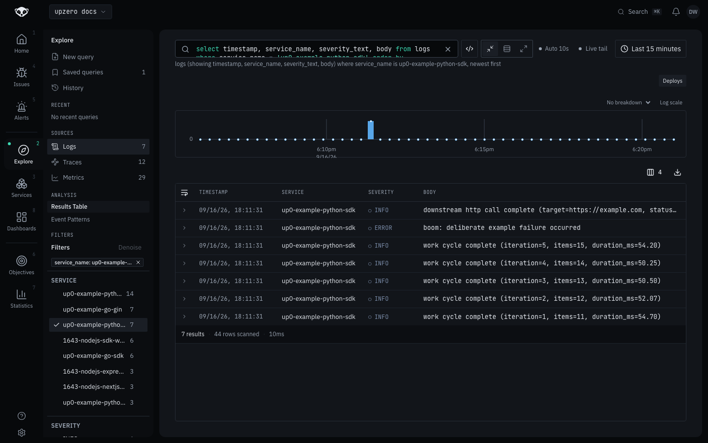This screenshot has height=443, width=708.
Task: Toggle the query code editor icon
Action: [x=470, y=49]
